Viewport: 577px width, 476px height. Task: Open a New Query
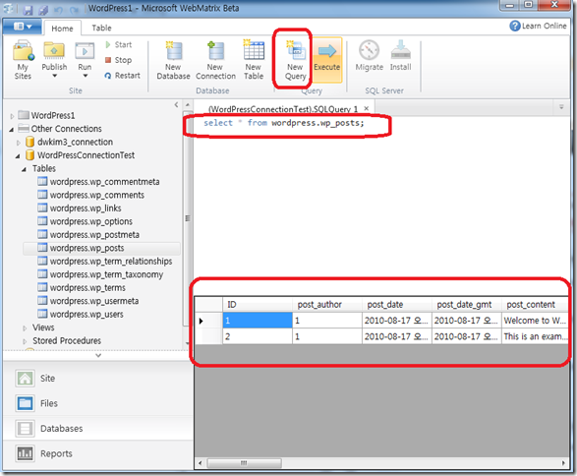[295, 60]
